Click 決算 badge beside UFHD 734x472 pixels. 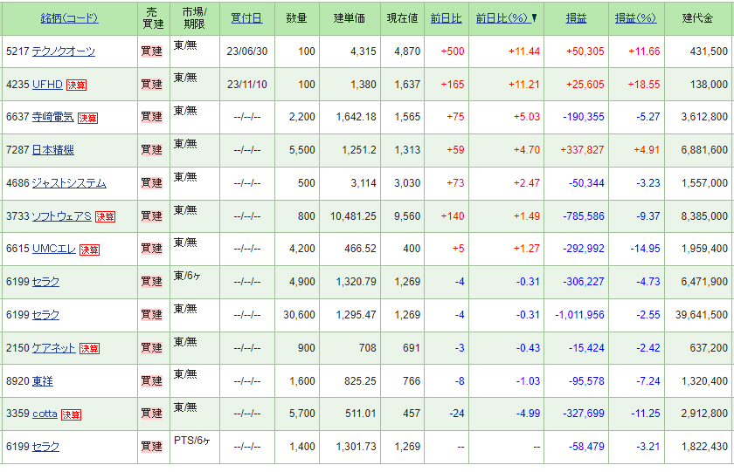pyautogui.click(x=76, y=85)
